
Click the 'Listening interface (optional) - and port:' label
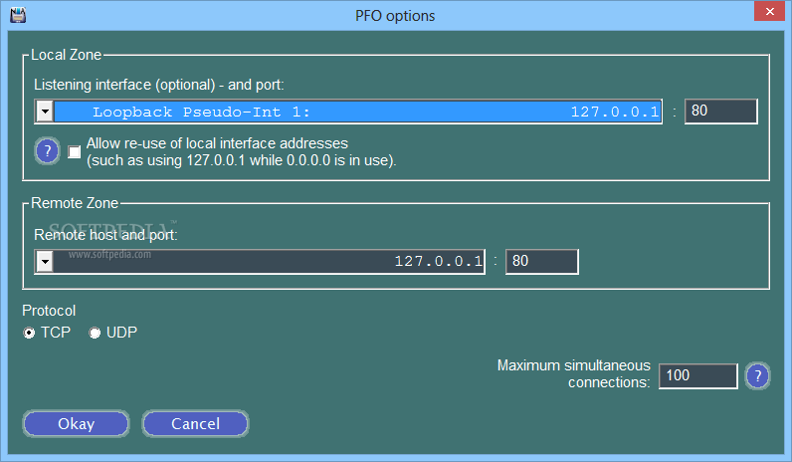pos(159,85)
